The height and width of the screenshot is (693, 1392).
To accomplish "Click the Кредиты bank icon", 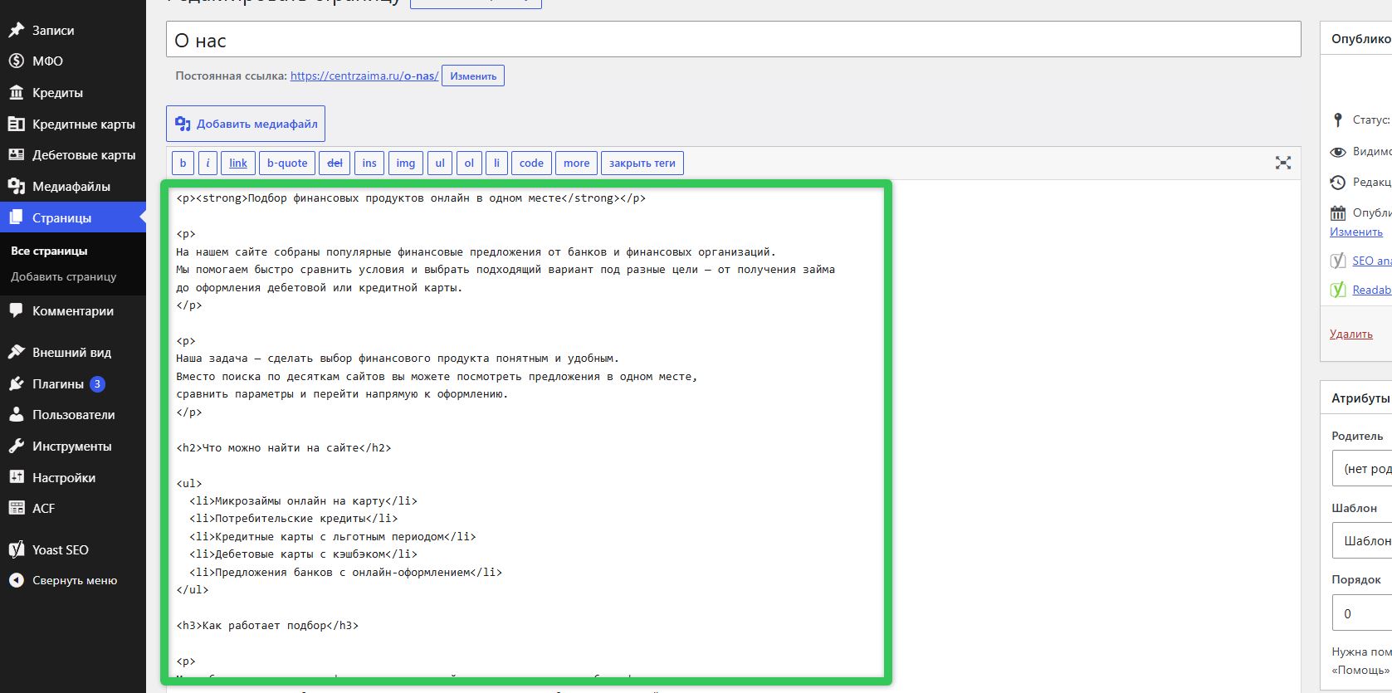I will point(16,93).
